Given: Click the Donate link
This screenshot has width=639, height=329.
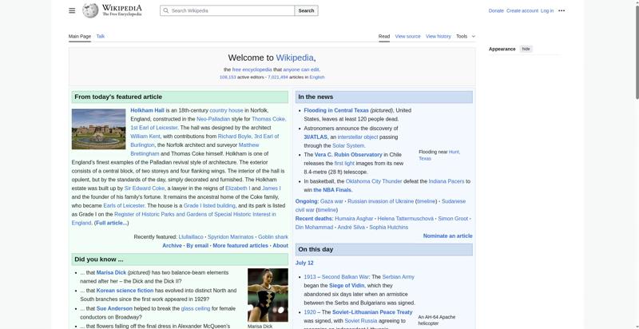Looking at the screenshot, I should [x=496, y=10].
